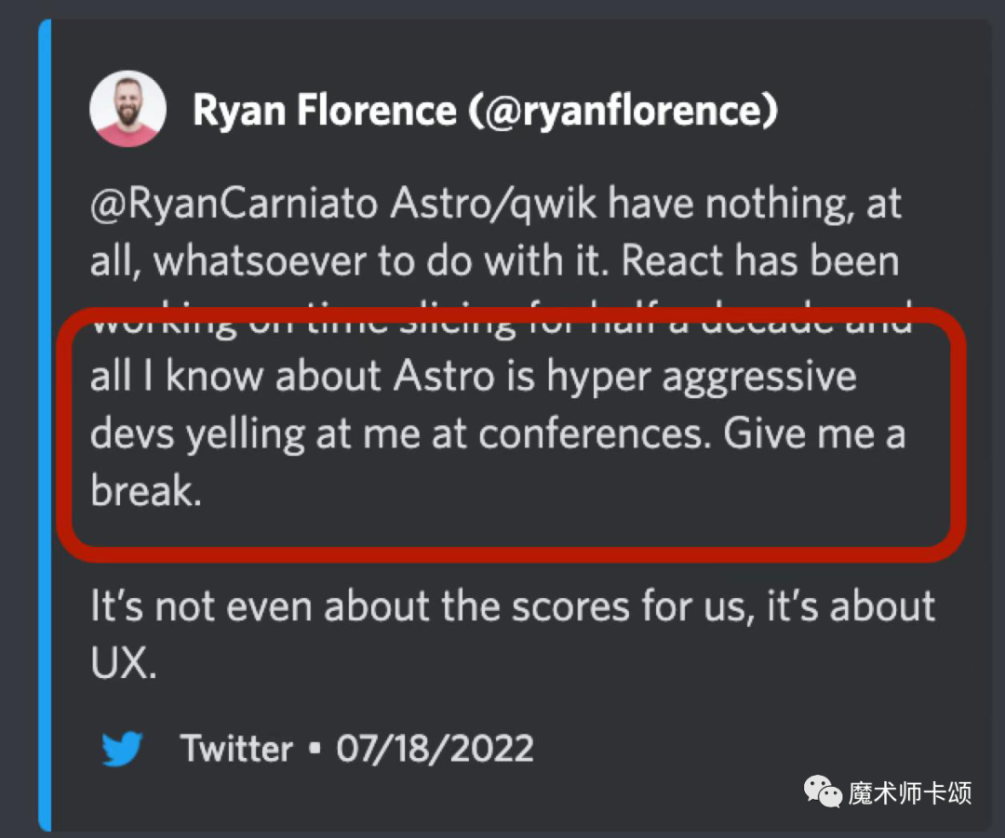Click "Give me a" in the highlighted text

(x=814, y=433)
